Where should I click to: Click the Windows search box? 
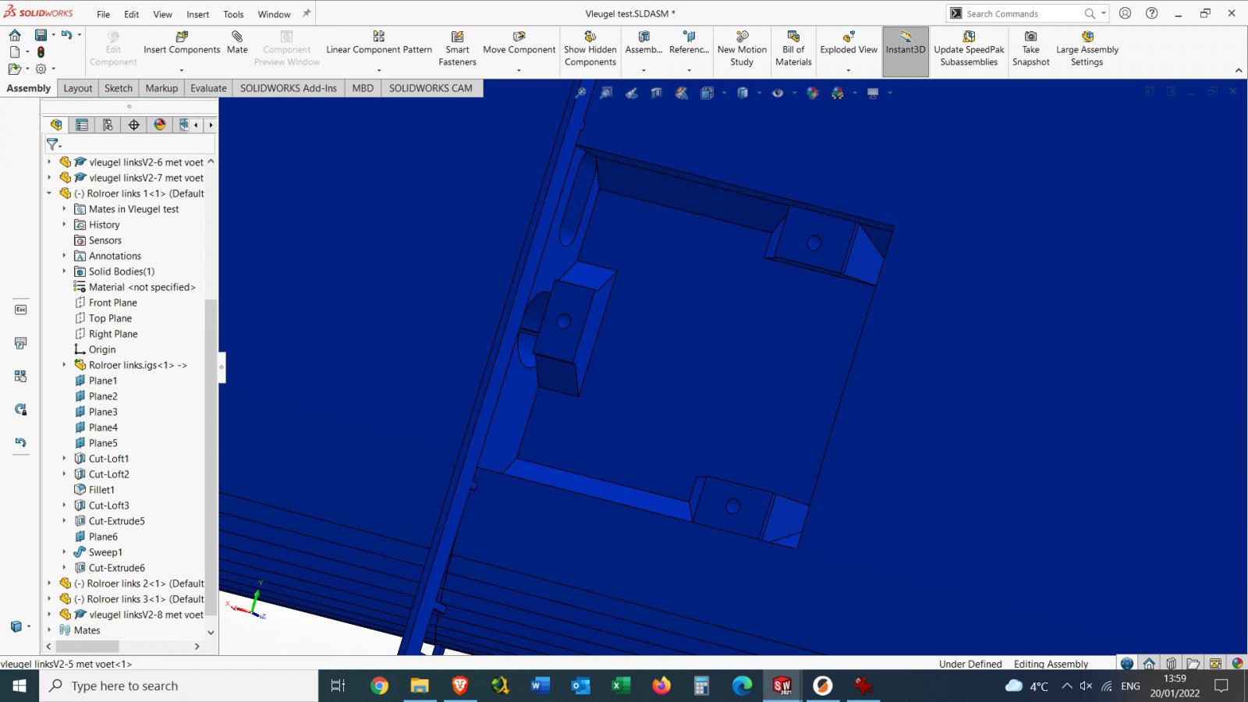(179, 686)
